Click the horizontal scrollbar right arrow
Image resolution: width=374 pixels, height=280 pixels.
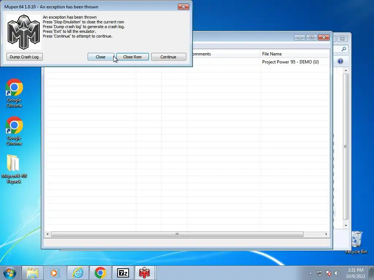[326, 234]
